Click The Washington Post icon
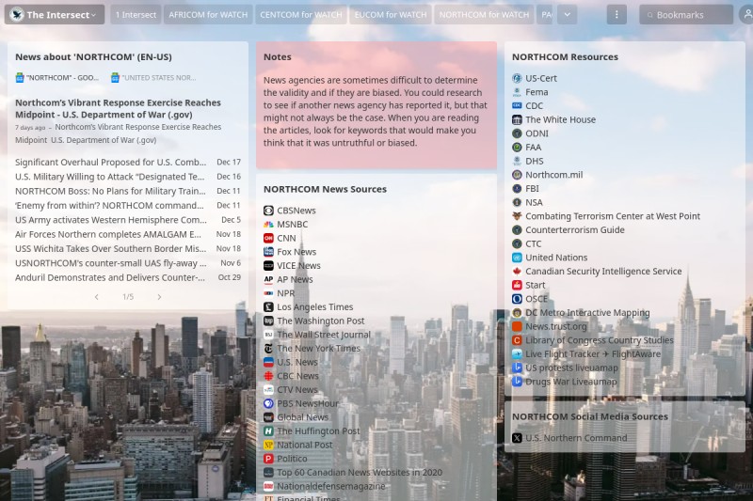753x501 pixels. point(268,321)
